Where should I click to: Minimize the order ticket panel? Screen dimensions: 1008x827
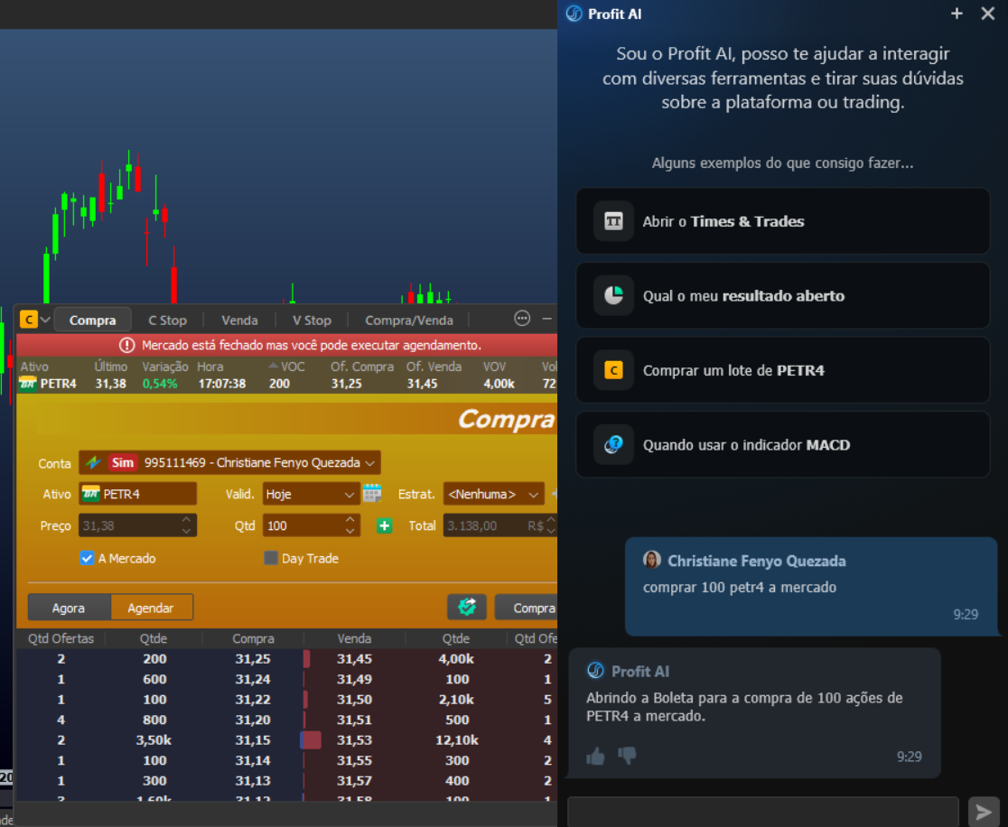[x=547, y=319]
